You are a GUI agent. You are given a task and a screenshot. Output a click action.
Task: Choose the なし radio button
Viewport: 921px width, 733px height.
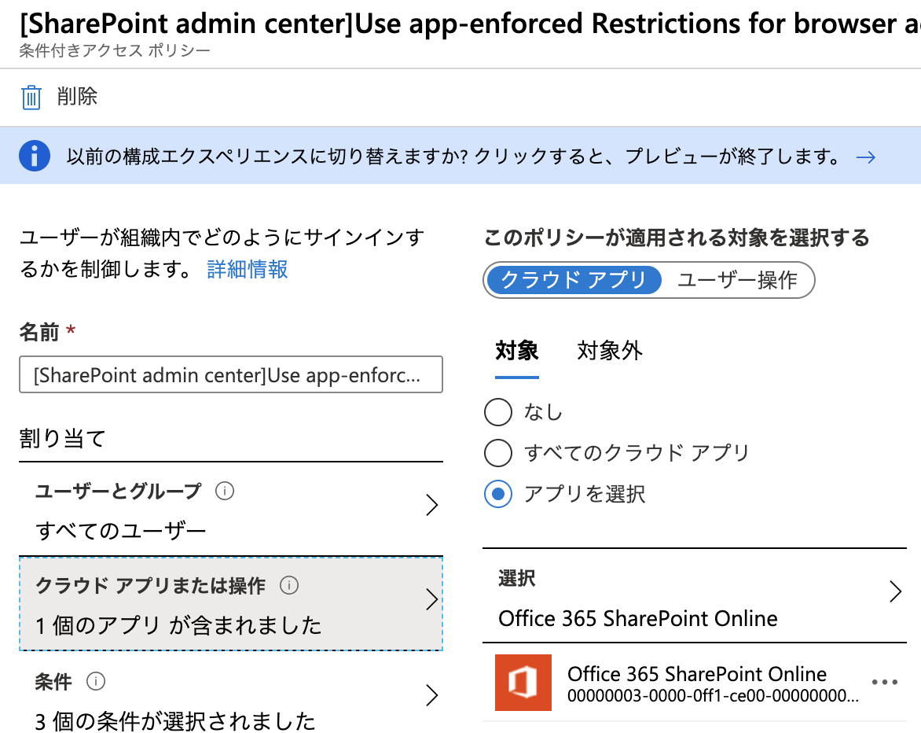498,411
